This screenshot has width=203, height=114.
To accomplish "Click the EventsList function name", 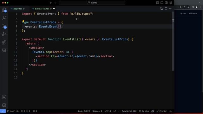I will coord(71,39).
